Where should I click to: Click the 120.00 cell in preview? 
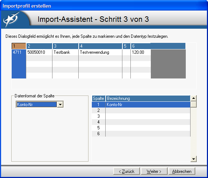(141, 52)
